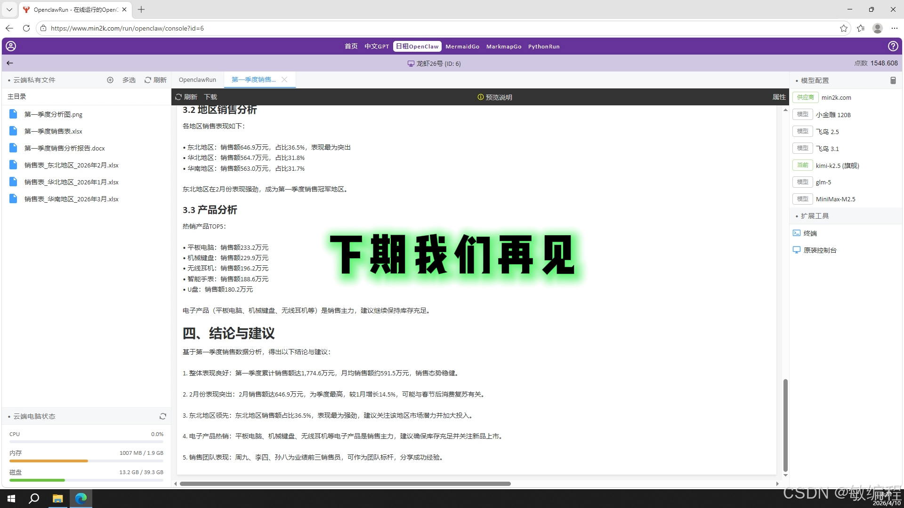The image size is (904, 508).
Task: Open the terminal from 扩展工具 panel
Action: pyautogui.click(x=811, y=233)
